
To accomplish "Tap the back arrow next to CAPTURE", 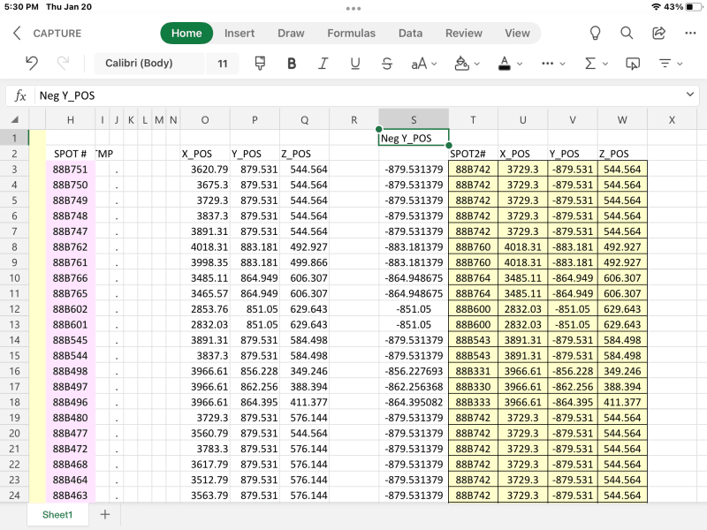I will click(x=17, y=33).
